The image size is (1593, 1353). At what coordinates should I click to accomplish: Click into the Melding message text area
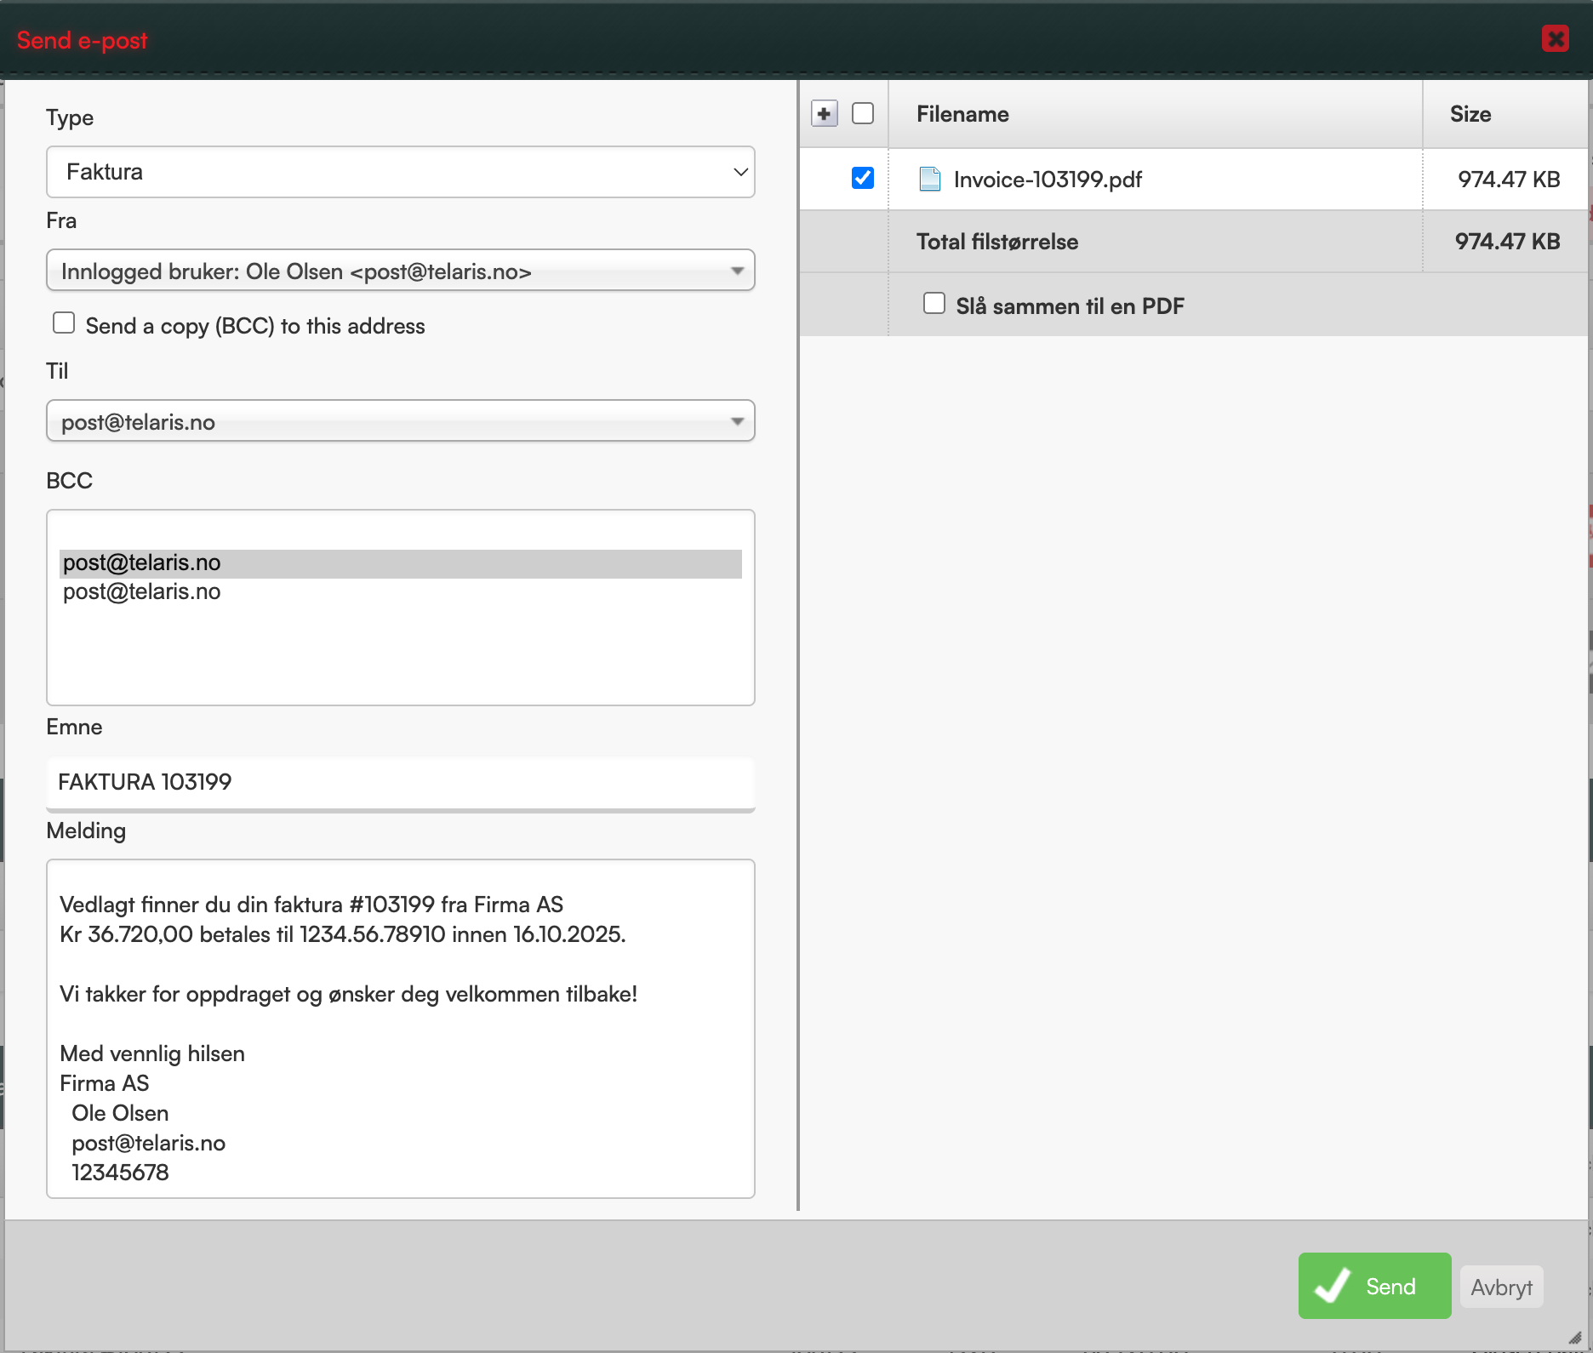[401, 1029]
